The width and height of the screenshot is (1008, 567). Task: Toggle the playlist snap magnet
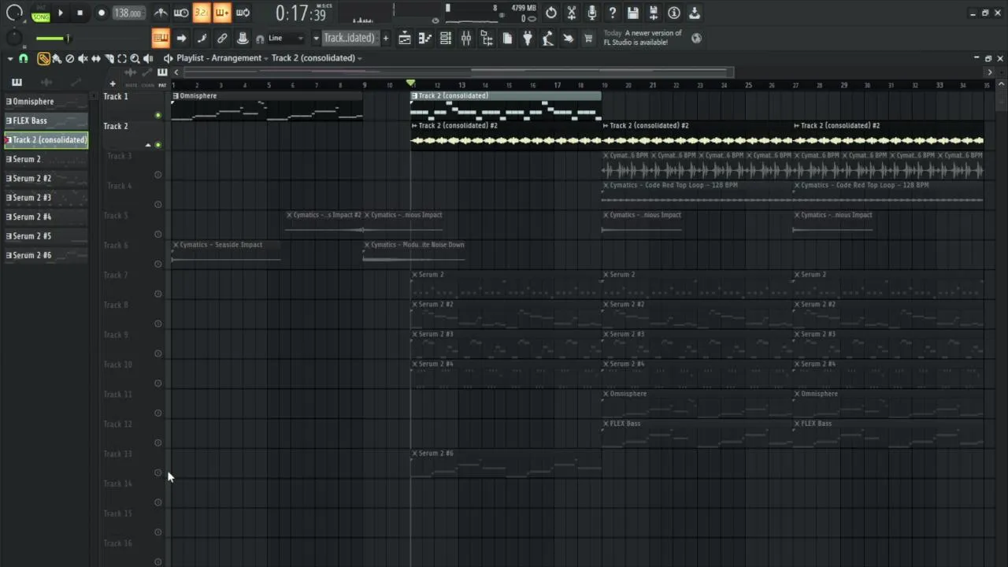(x=24, y=58)
